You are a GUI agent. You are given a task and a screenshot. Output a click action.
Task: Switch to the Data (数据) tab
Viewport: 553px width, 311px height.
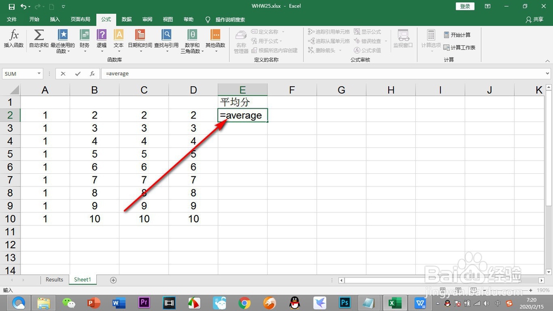127,19
